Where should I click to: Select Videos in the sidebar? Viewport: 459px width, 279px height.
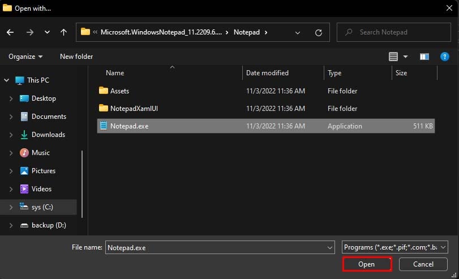pos(41,189)
